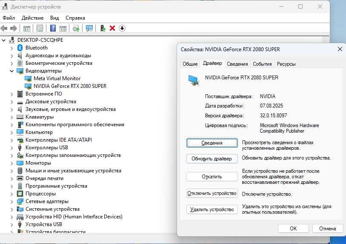Click the Forward arrow toolbar icon

pos(14,28)
